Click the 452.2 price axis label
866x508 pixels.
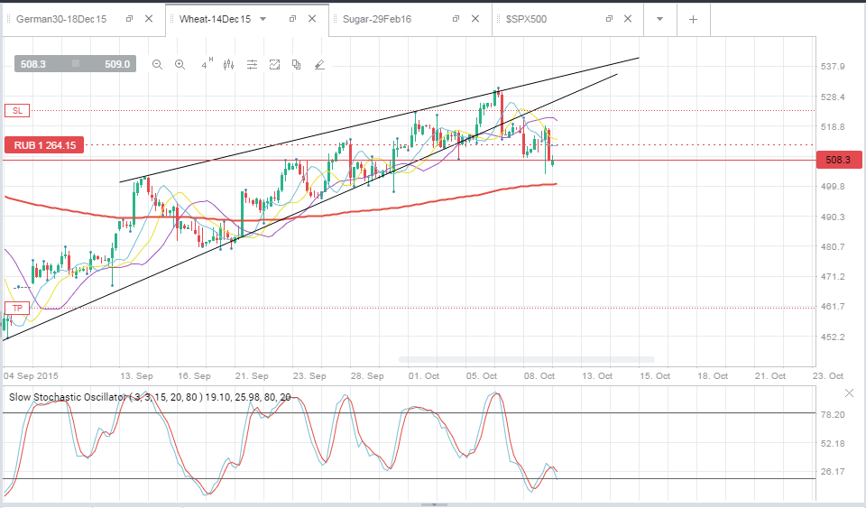833,337
